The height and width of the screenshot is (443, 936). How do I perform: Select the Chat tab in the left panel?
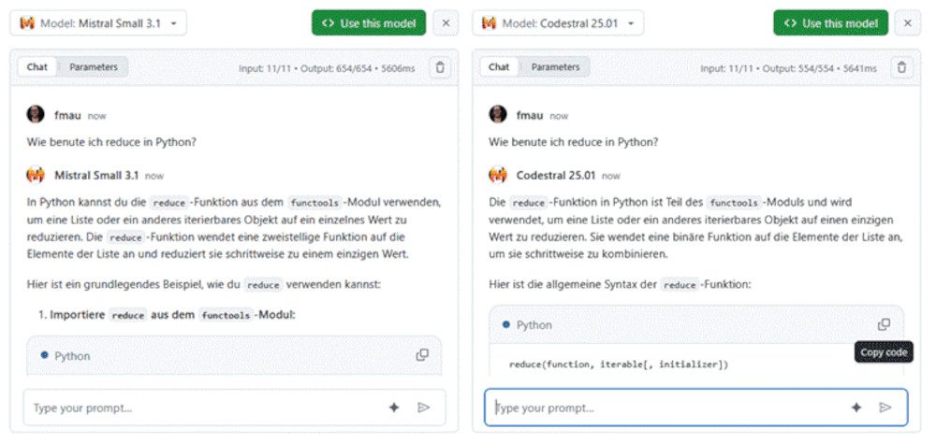(x=37, y=67)
